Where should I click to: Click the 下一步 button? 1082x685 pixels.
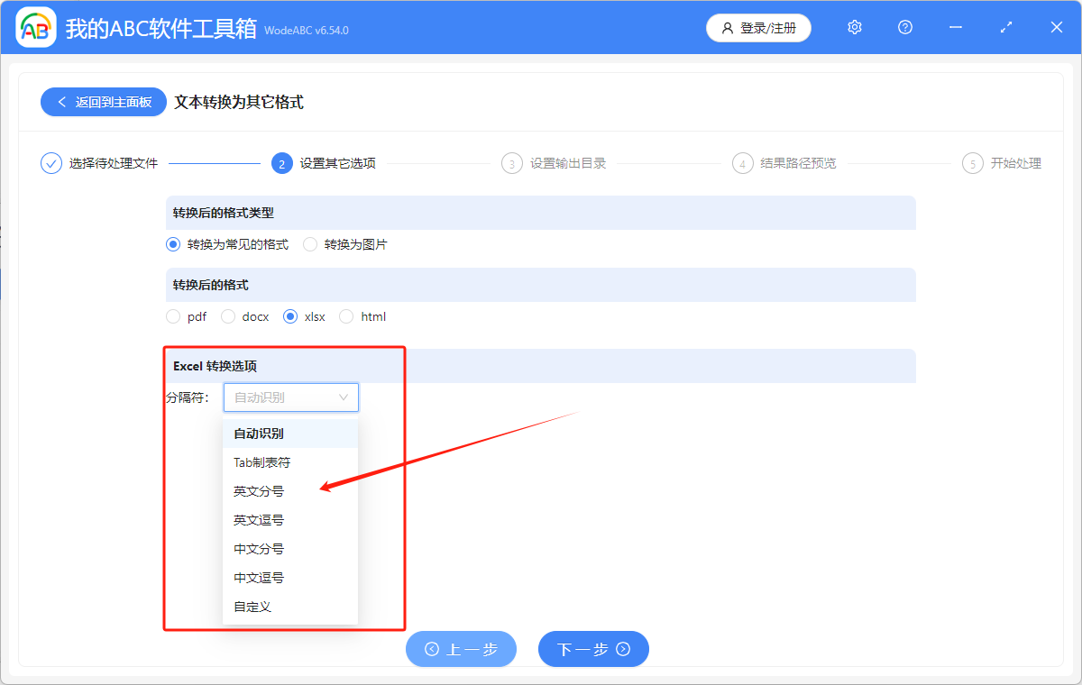pos(593,649)
